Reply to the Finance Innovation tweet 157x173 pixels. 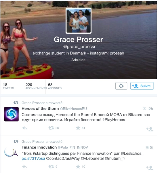(24, 167)
